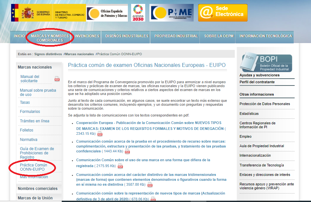The image size is (311, 202).
Task: Click the Oficina Española de Patentes logo
Action: click(107, 13)
